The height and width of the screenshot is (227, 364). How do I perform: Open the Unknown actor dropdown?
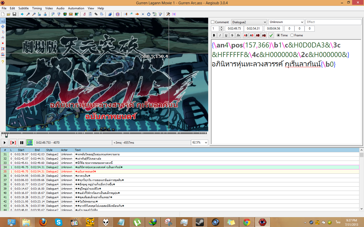tap(286, 22)
